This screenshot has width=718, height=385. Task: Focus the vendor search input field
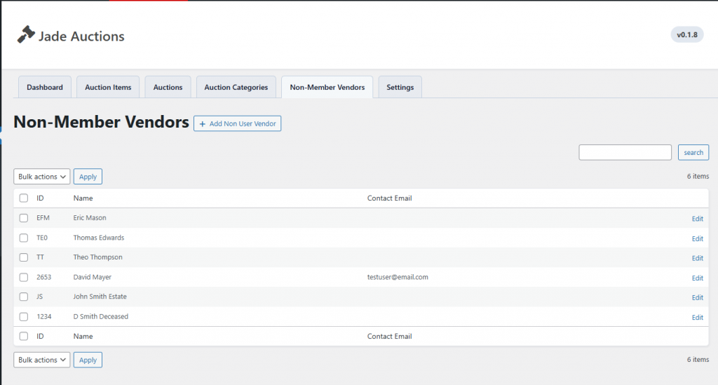coord(625,153)
